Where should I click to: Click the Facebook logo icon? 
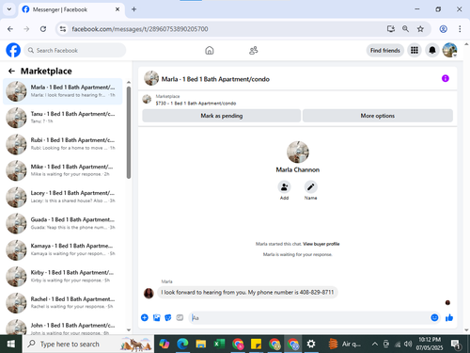coord(13,50)
